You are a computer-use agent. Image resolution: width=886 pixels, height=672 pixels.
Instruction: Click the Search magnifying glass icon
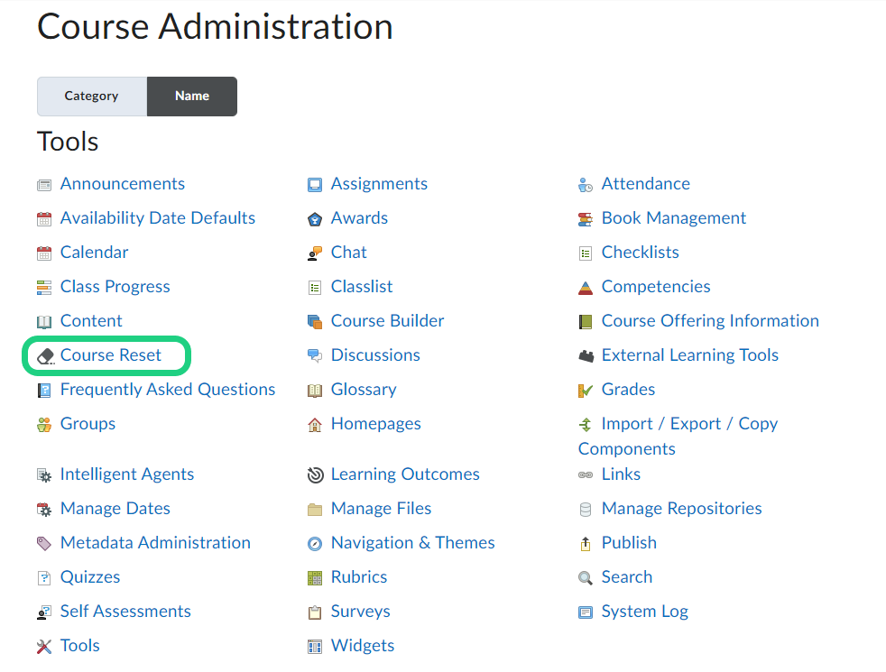pyautogui.click(x=586, y=578)
